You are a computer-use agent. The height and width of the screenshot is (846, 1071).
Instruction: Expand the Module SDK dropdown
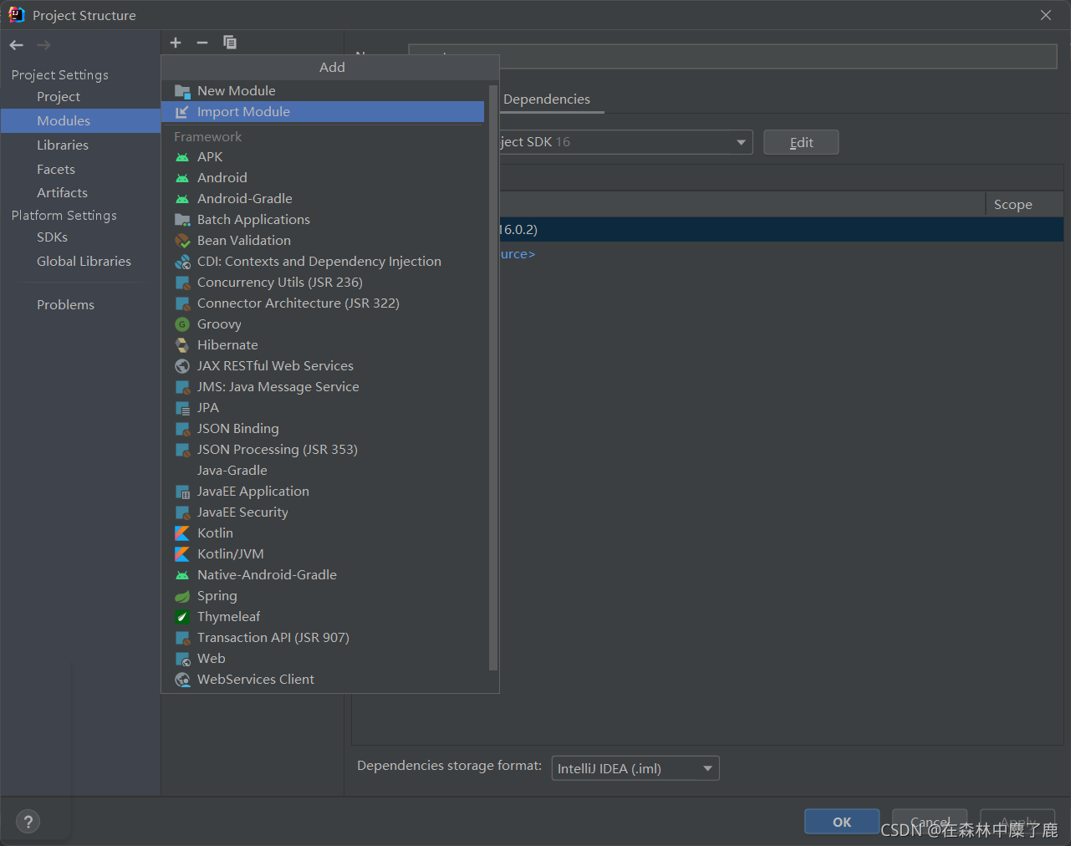741,142
